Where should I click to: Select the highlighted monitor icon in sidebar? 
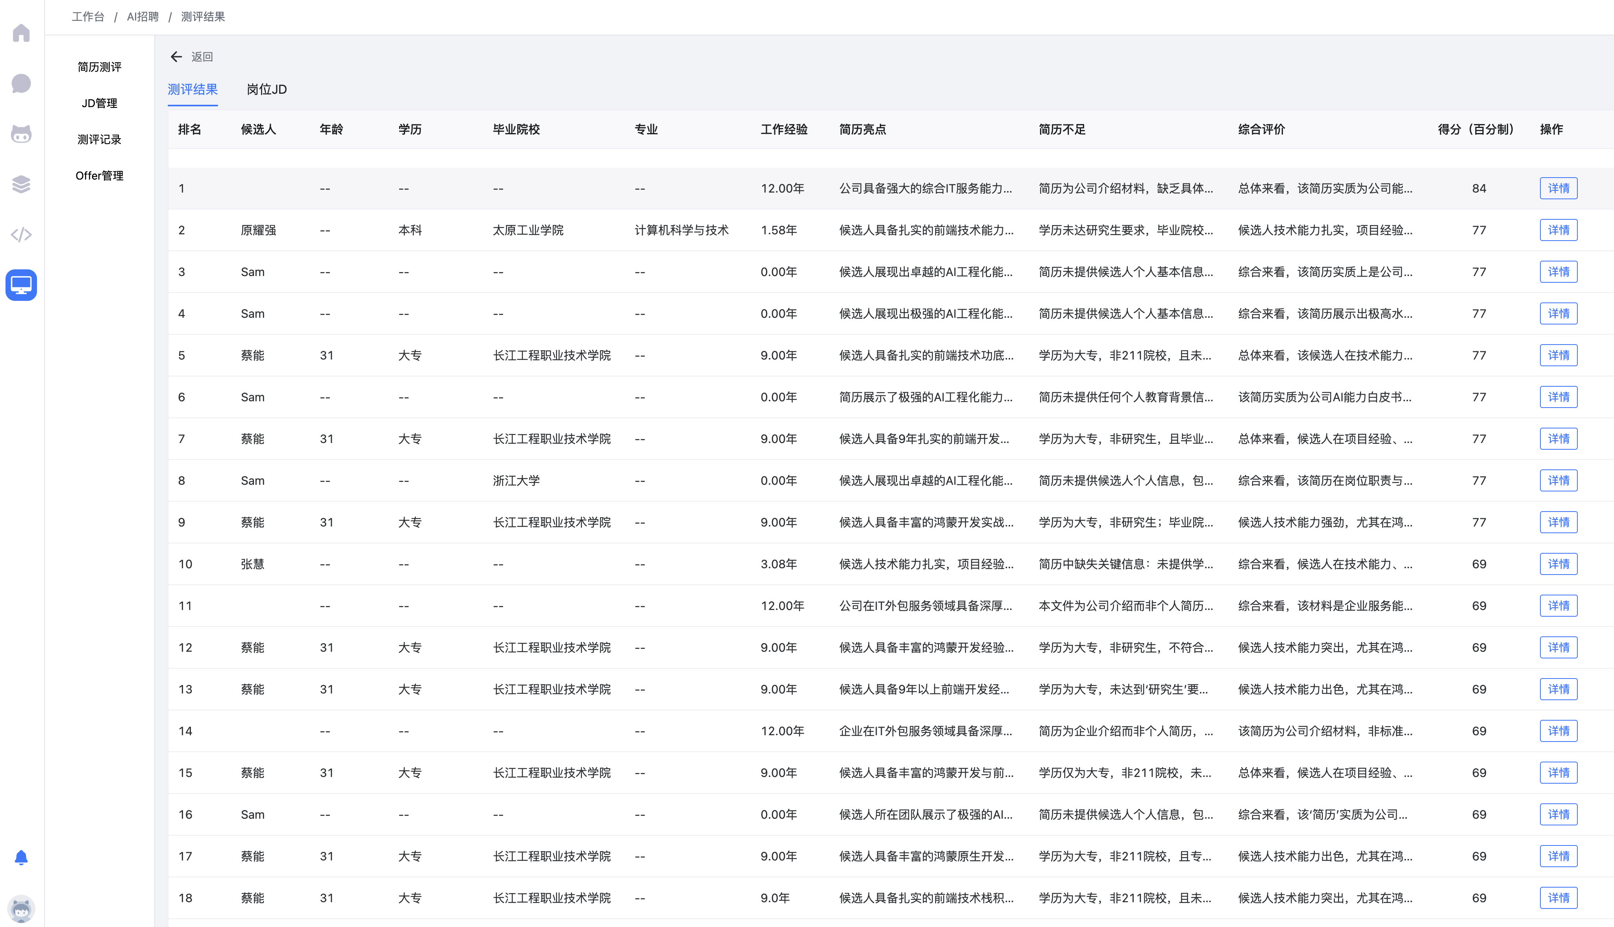pos(21,285)
